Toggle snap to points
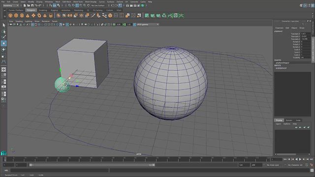Viewport: 315px width, 177px height. [77, 5]
